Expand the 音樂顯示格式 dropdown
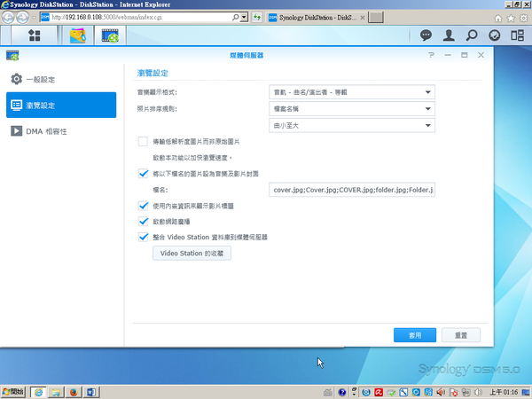This screenshot has height=399, width=532. [x=352, y=90]
